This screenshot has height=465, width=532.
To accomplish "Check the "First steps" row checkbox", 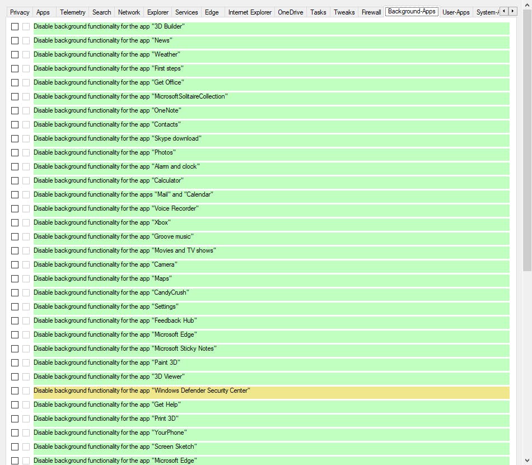I will 15,68.
